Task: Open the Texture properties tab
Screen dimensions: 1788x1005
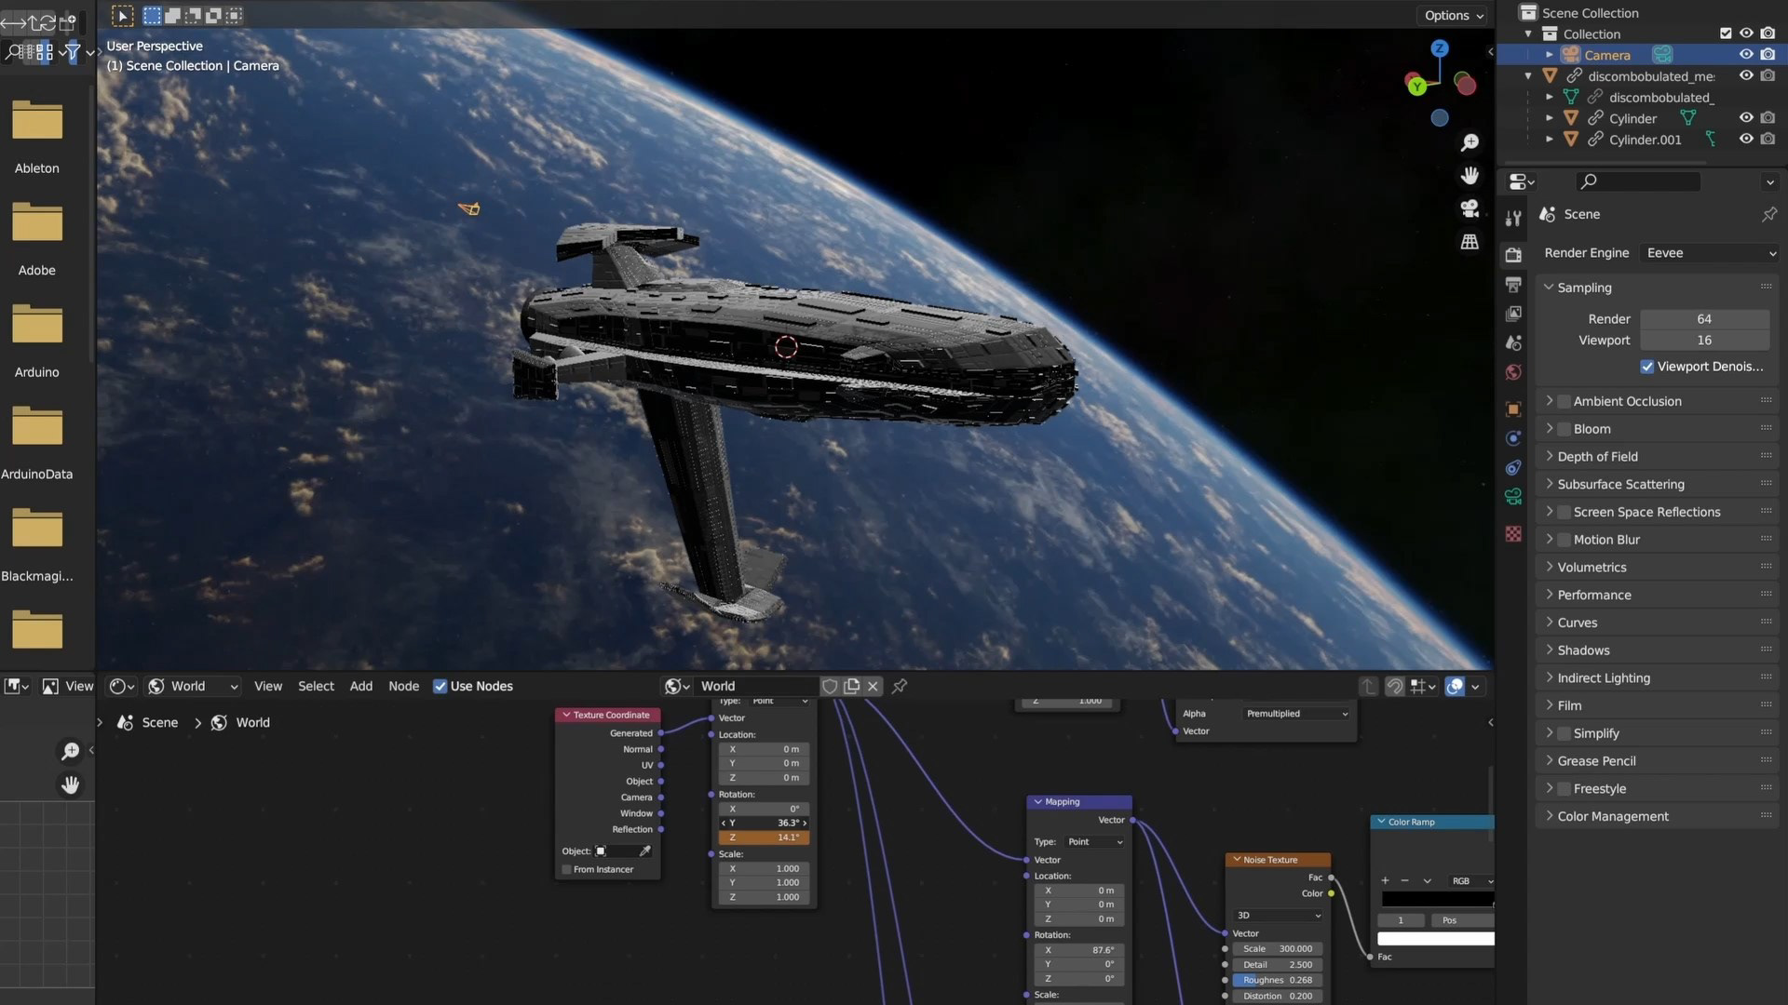Action: pyautogui.click(x=1513, y=534)
